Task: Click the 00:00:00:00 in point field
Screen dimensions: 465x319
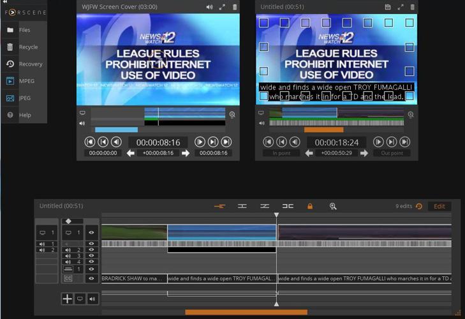Action: [103, 153]
